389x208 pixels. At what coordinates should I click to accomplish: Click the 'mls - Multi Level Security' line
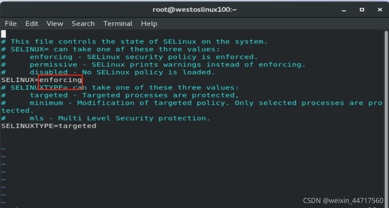(120, 118)
